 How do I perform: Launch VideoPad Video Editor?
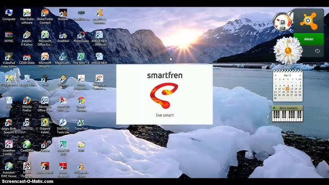coord(9,60)
